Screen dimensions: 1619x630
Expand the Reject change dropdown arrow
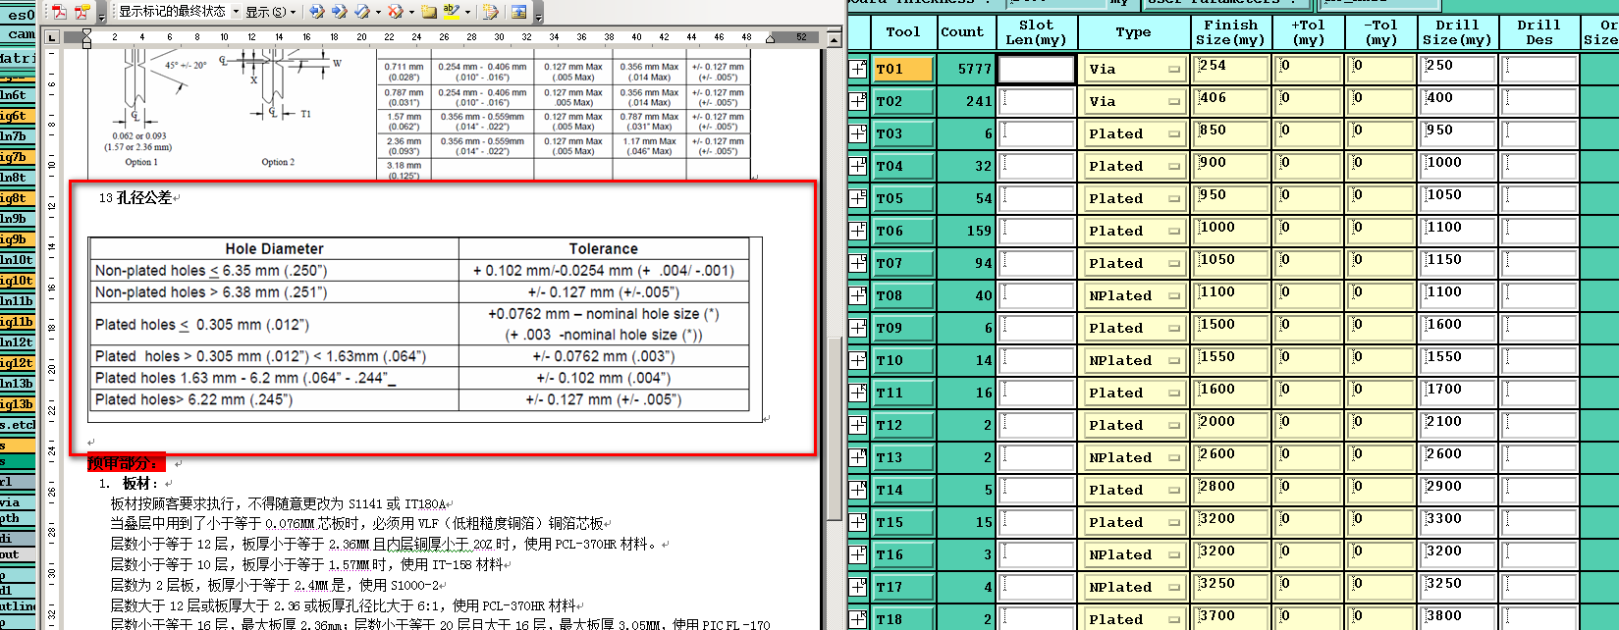[410, 12]
